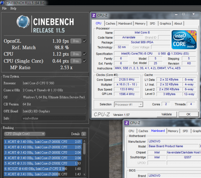Click the Specification field with U 560
201x178 pixels.
155,53
